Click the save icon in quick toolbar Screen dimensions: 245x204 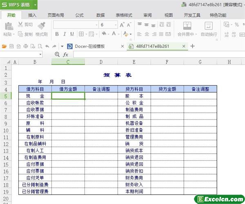click(x=11, y=46)
